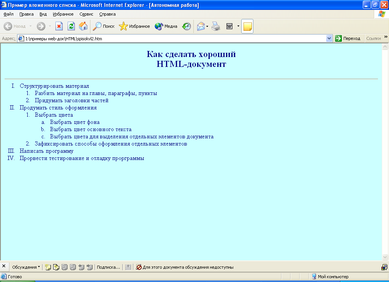The image size is (389, 282).
Task: Click the scrollbar down arrow
Action: [x=385, y=257]
